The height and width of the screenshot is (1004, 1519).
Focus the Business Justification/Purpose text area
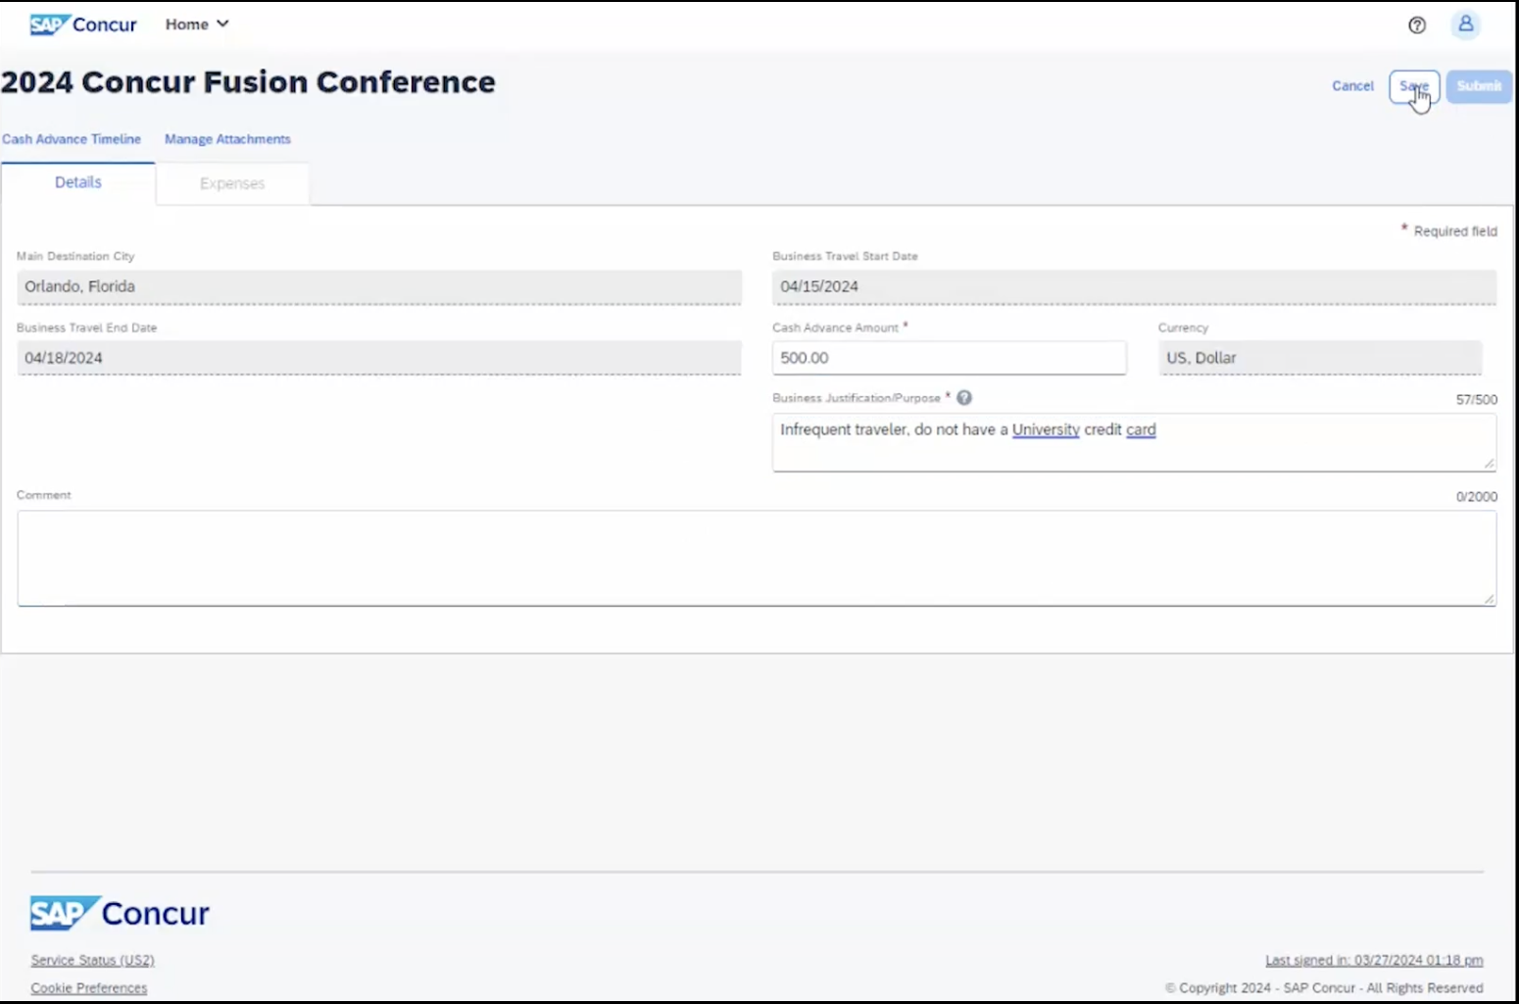(x=1134, y=442)
